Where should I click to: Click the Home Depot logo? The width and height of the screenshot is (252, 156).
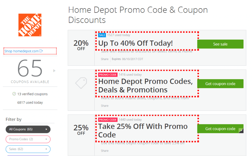click(30, 25)
